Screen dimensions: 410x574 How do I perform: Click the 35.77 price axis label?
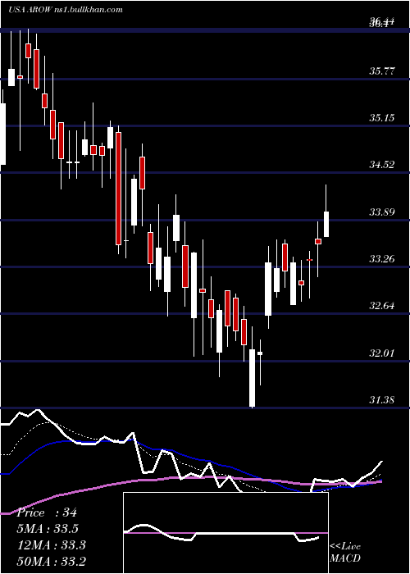(x=382, y=71)
